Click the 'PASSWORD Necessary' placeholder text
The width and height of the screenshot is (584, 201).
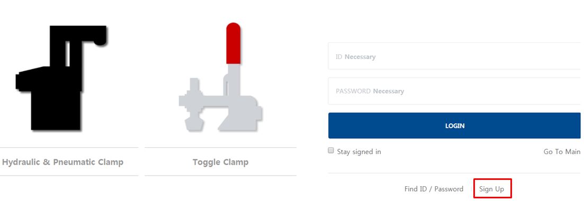click(x=370, y=91)
